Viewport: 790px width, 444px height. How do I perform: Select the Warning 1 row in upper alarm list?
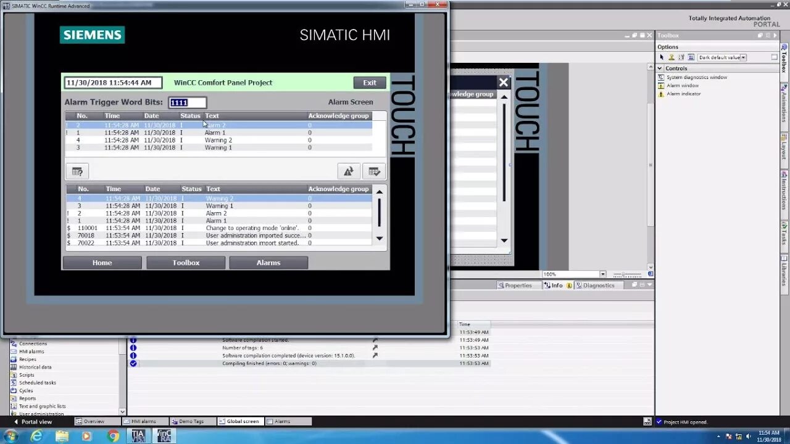[x=219, y=147]
